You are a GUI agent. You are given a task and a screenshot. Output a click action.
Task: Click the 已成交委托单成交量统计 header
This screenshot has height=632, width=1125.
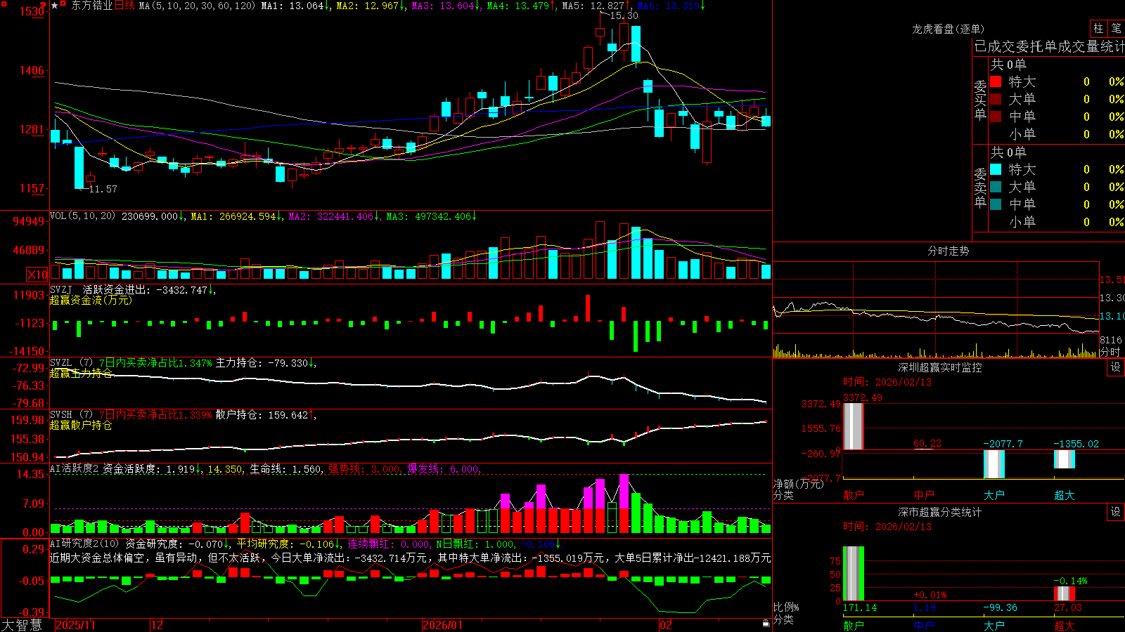1049,46
